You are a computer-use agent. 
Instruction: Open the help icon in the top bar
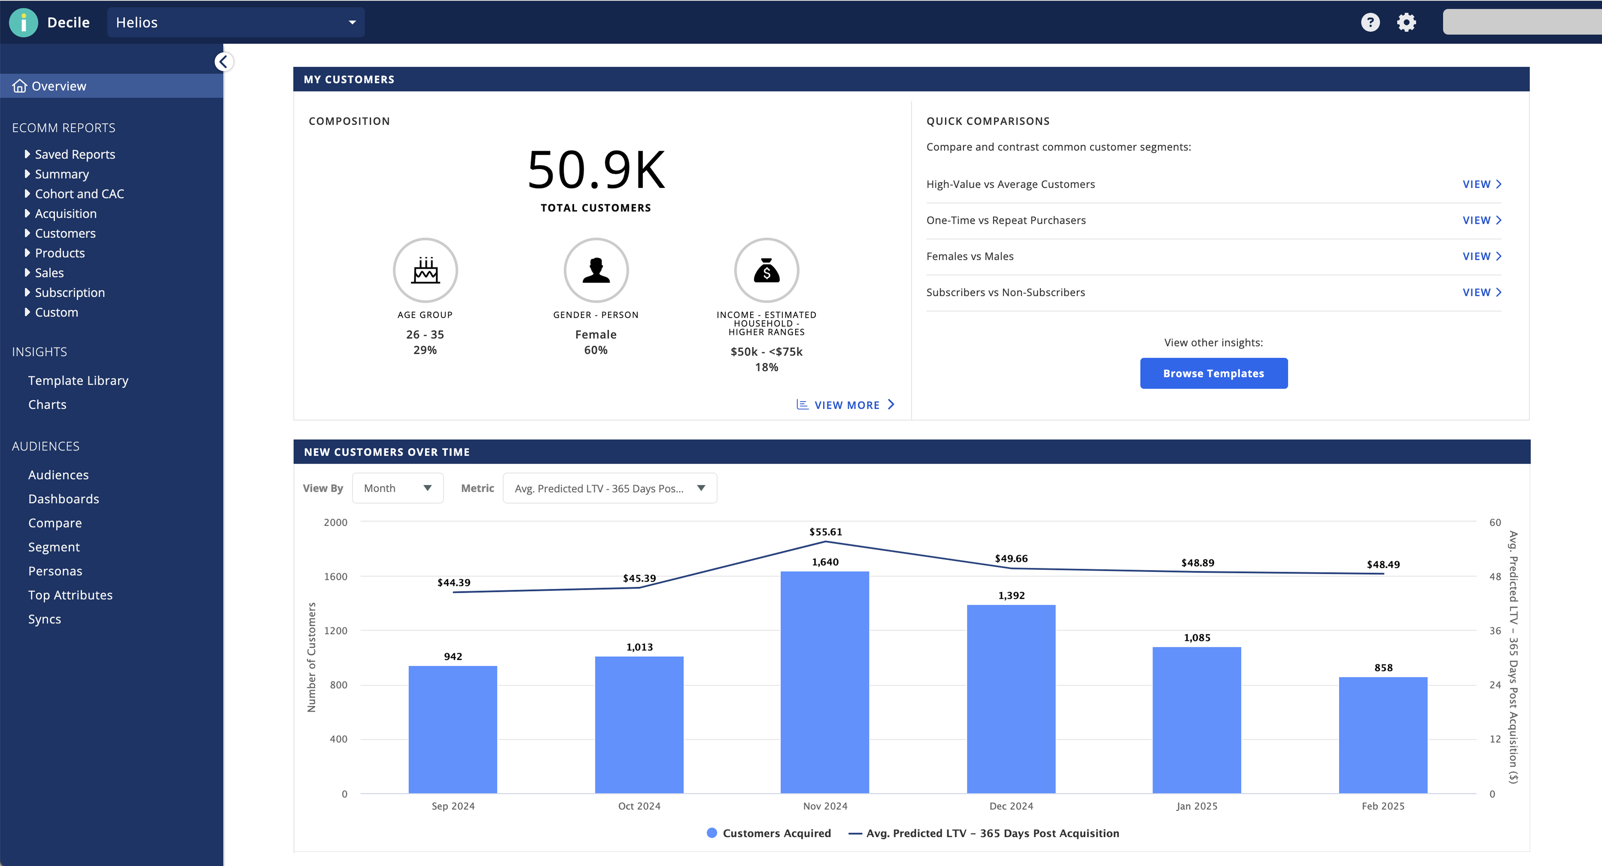pyautogui.click(x=1370, y=22)
